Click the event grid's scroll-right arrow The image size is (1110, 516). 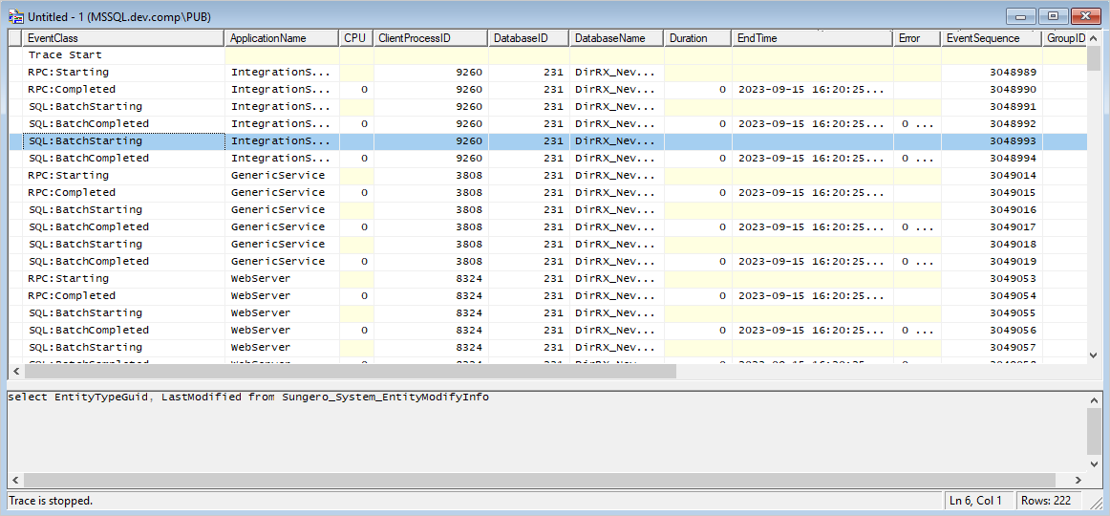click(x=1080, y=372)
